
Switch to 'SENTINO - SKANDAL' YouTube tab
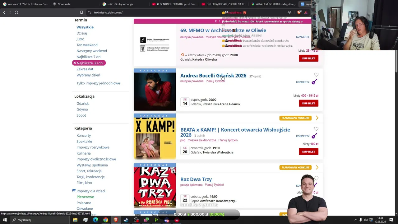point(174,4)
